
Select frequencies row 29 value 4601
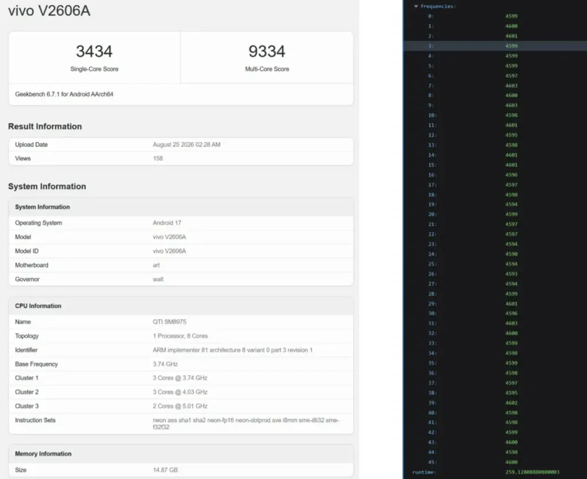(x=511, y=304)
